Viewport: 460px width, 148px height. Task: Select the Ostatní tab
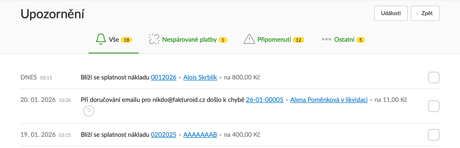[x=344, y=40]
